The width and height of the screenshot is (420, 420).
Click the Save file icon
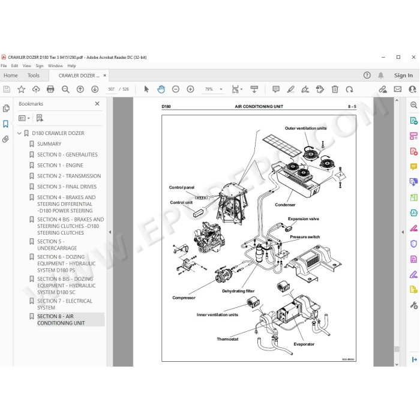[7, 89]
